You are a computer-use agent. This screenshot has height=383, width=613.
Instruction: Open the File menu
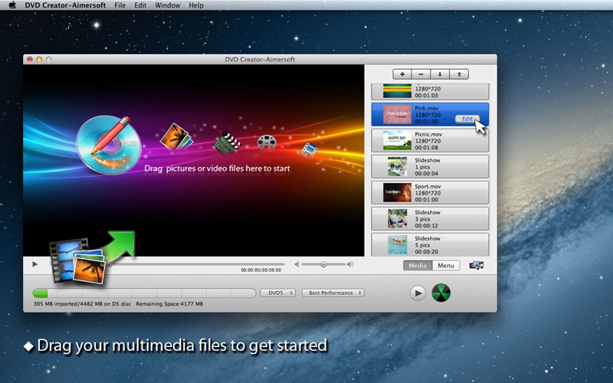[x=120, y=5]
